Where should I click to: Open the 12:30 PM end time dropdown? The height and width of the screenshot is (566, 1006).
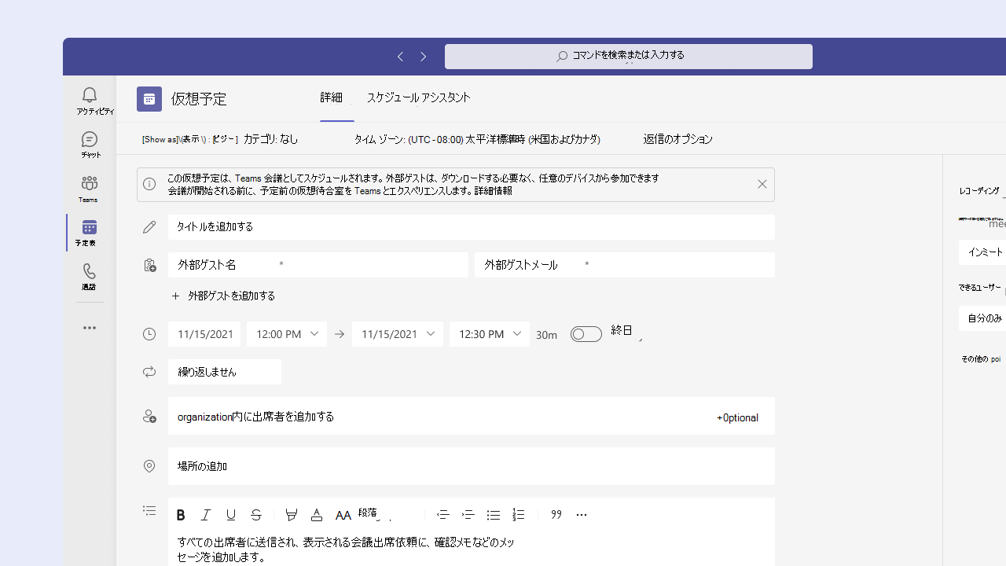tap(490, 334)
